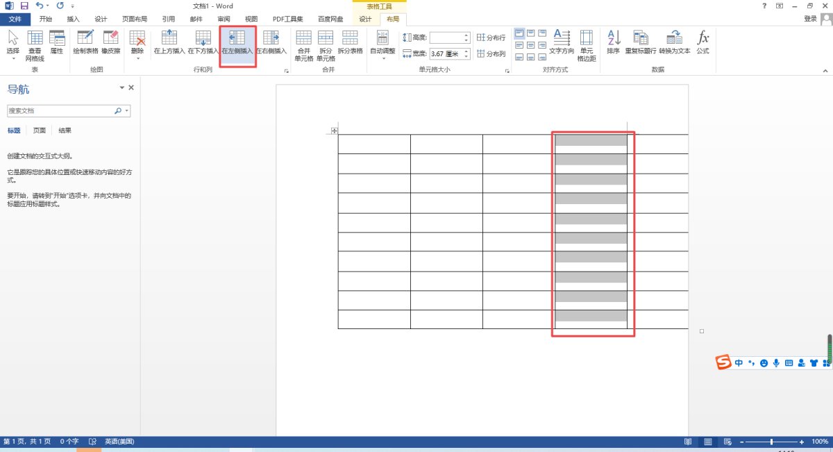Click the zoom slider in status bar
Viewport: 833px width, 452px height.
click(x=771, y=442)
